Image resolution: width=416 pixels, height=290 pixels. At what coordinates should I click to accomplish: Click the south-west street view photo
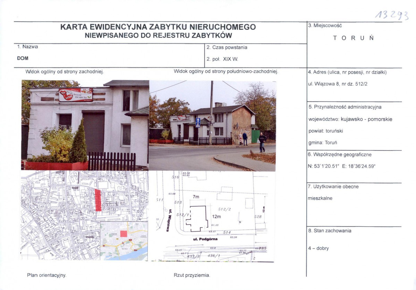[x=212, y=126]
